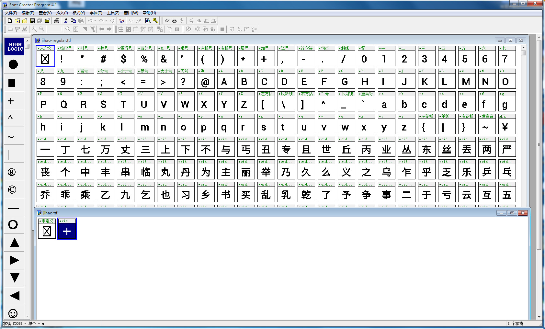This screenshot has width=545, height=329.
Task: Save the font with floppy icon
Action: click(32, 21)
